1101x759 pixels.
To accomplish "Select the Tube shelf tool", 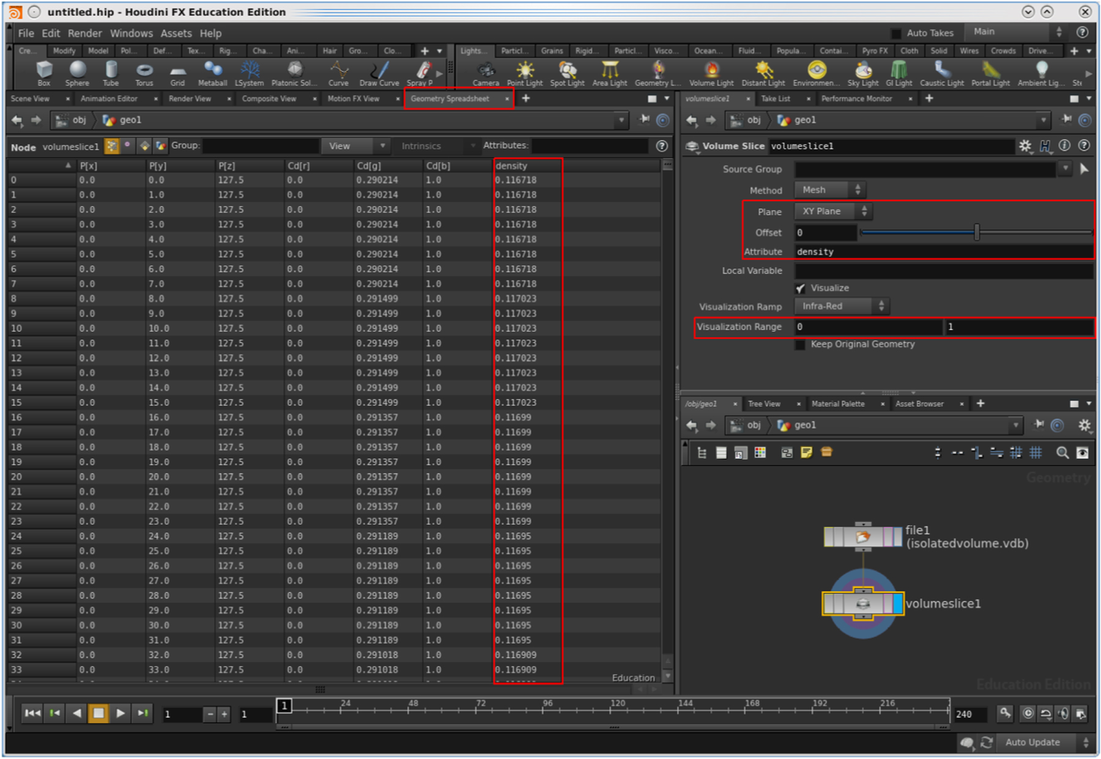I will (x=111, y=73).
